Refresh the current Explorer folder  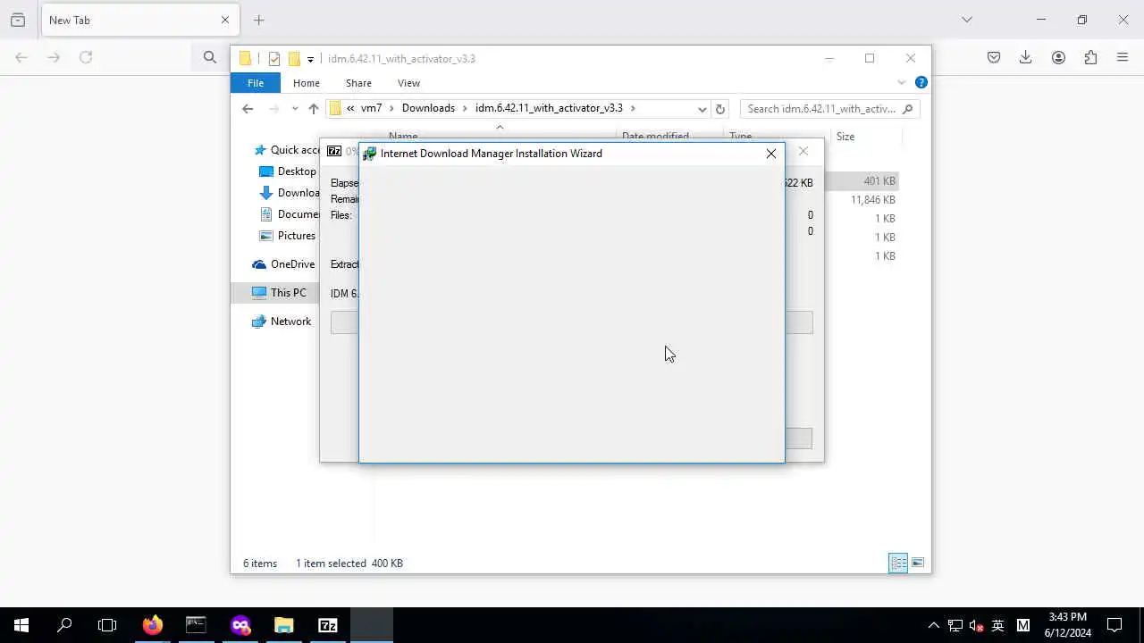[x=720, y=109]
